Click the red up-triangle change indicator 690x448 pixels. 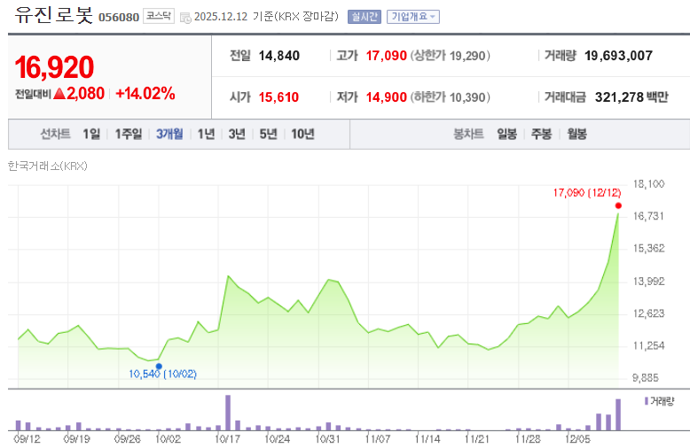pos(59,94)
